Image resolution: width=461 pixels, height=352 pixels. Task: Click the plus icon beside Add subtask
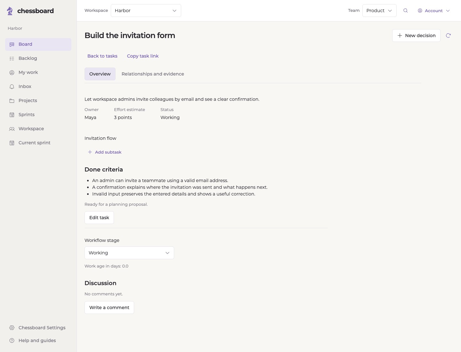90,152
